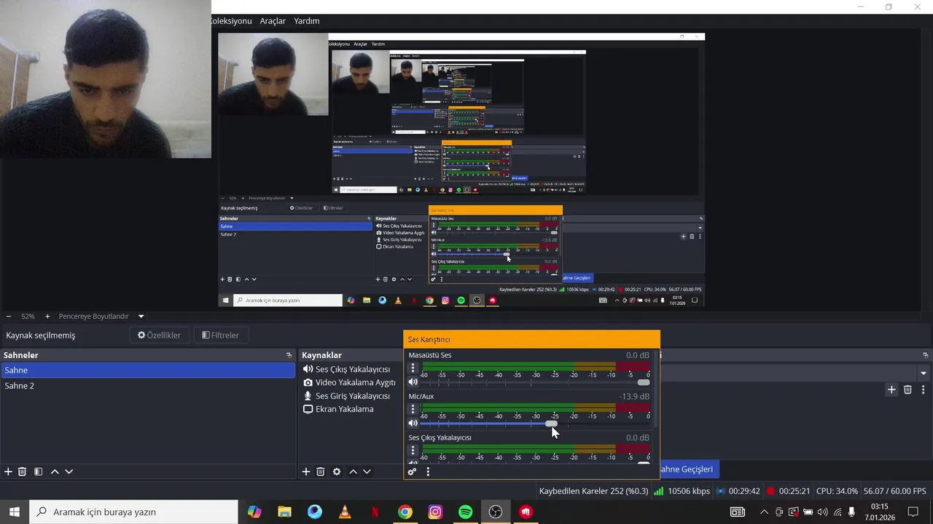Image resolution: width=933 pixels, height=524 pixels.
Task: Move source up in Kaynaklar list
Action: point(353,472)
